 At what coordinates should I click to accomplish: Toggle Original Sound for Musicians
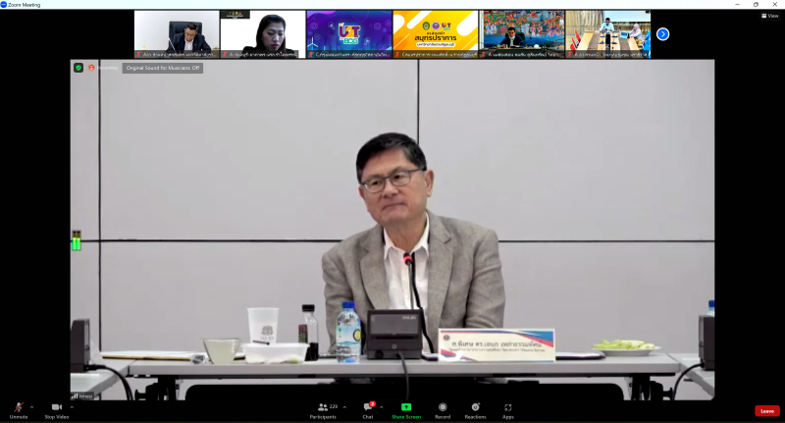click(x=163, y=68)
